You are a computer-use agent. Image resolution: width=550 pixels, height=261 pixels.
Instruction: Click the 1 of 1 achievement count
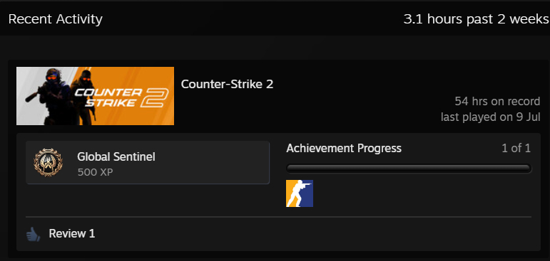[x=516, y=149]
